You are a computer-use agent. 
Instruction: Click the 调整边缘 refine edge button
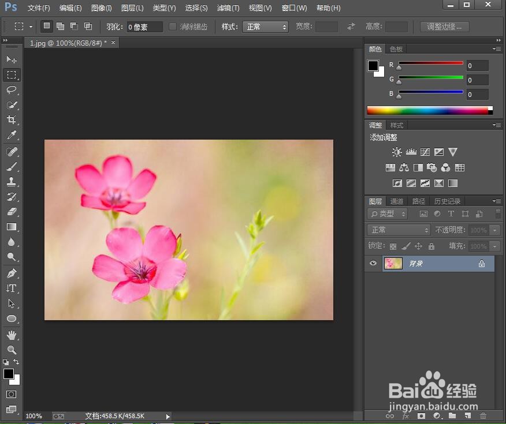(444, 27)
